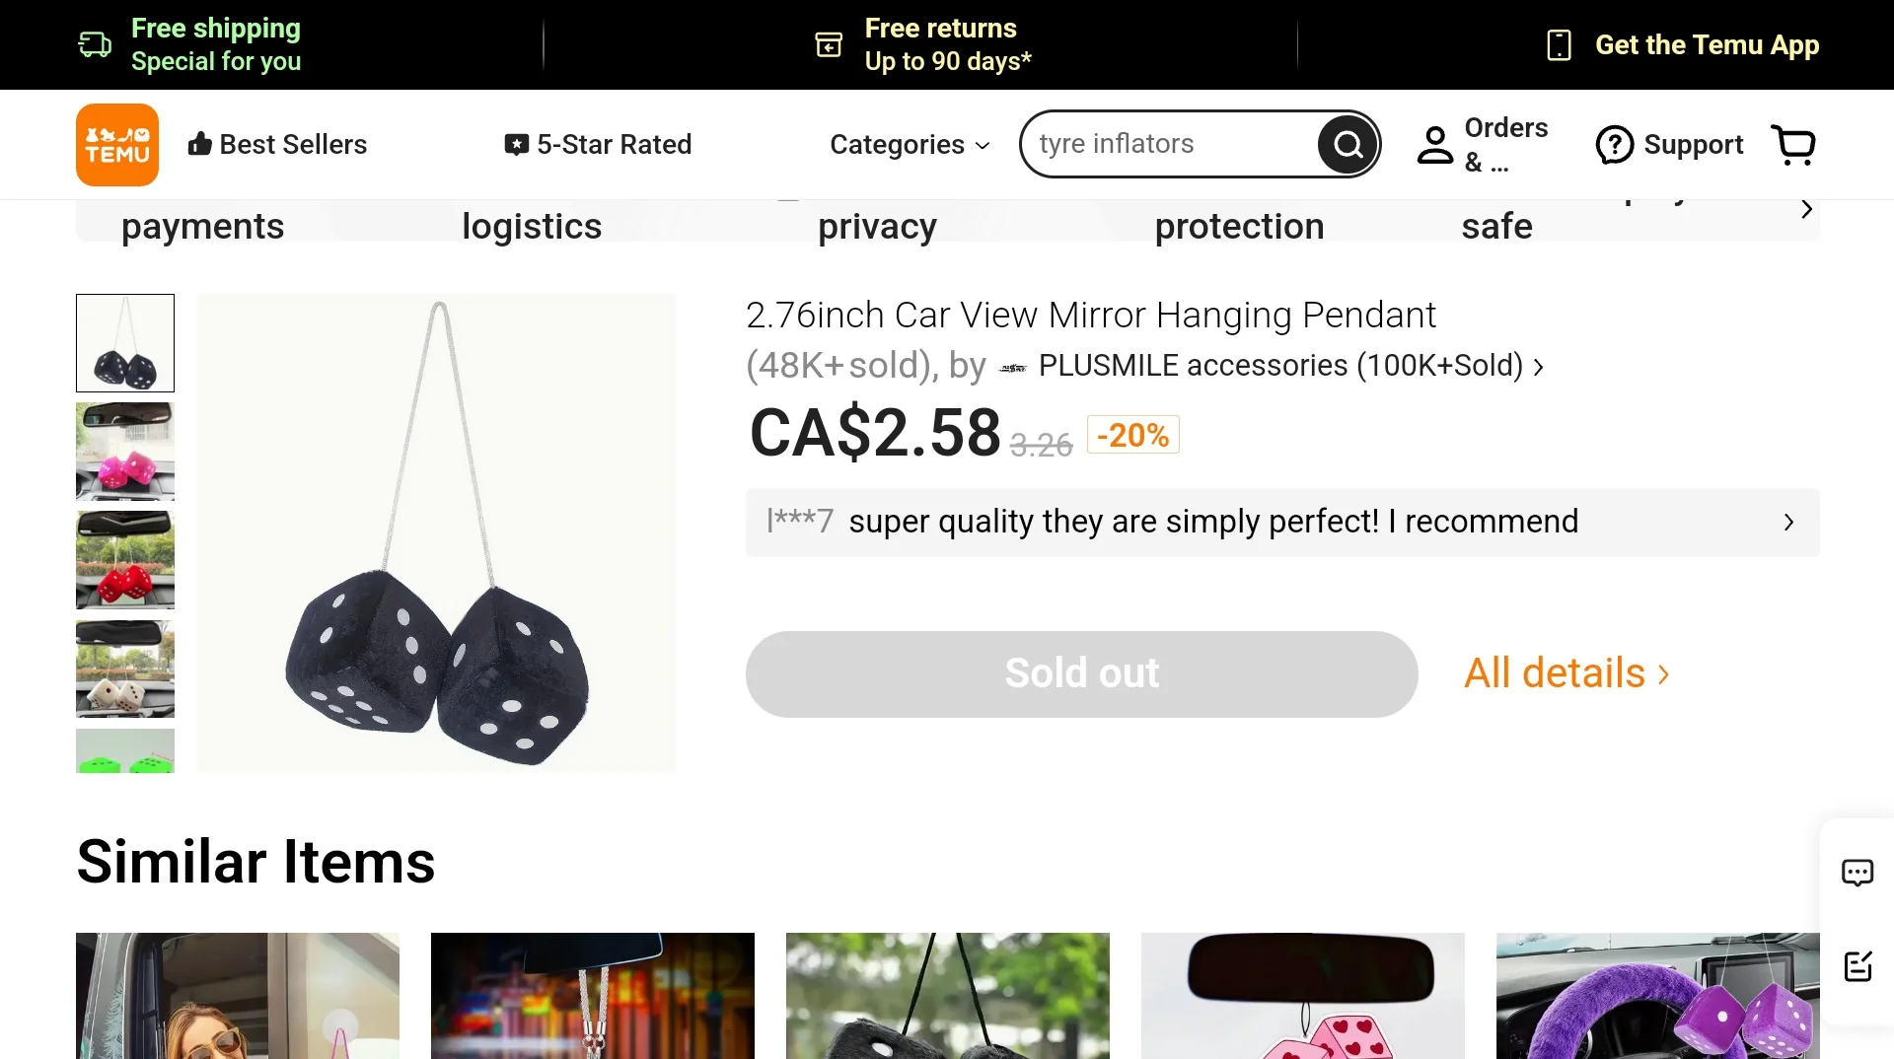Click the 5-Star Rated badge icon
Viewport: 1894px width, 1059px height.
(516, 144)
